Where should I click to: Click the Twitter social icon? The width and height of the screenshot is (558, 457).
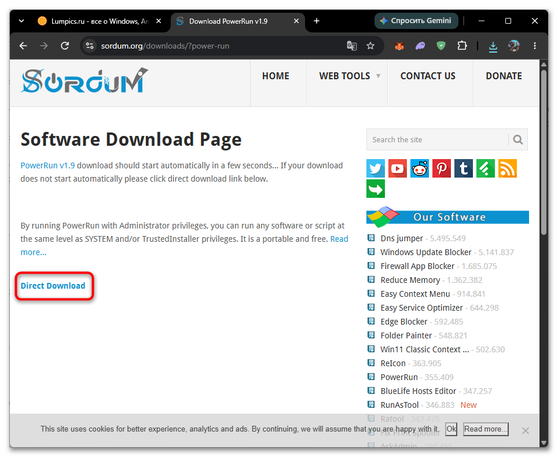pos(376,168)
